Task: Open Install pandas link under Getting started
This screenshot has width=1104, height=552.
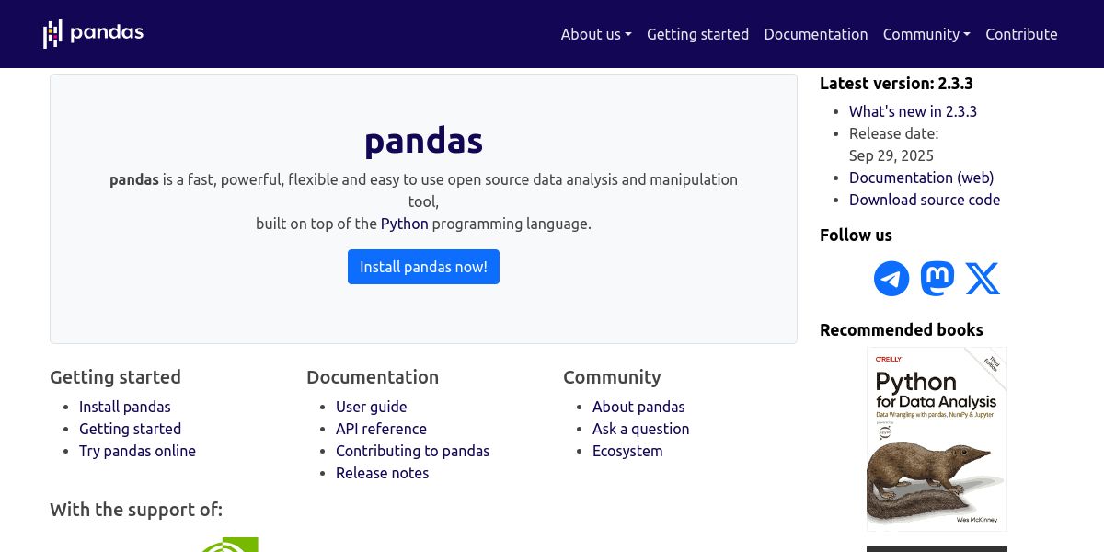Action: coord(125,407)
